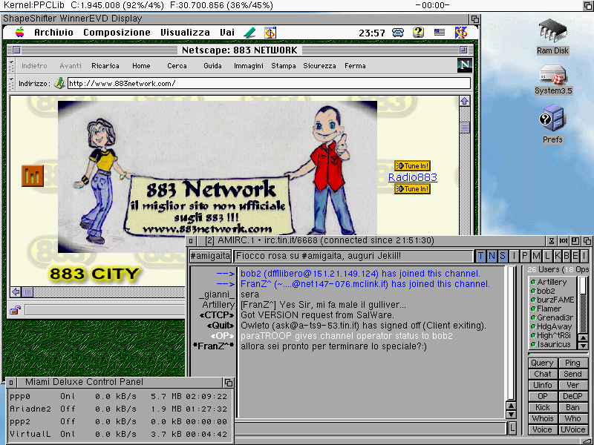This screenshot has height=445, width=594.
Task: Click the Netscape N logo
Action: coord(465,65)
